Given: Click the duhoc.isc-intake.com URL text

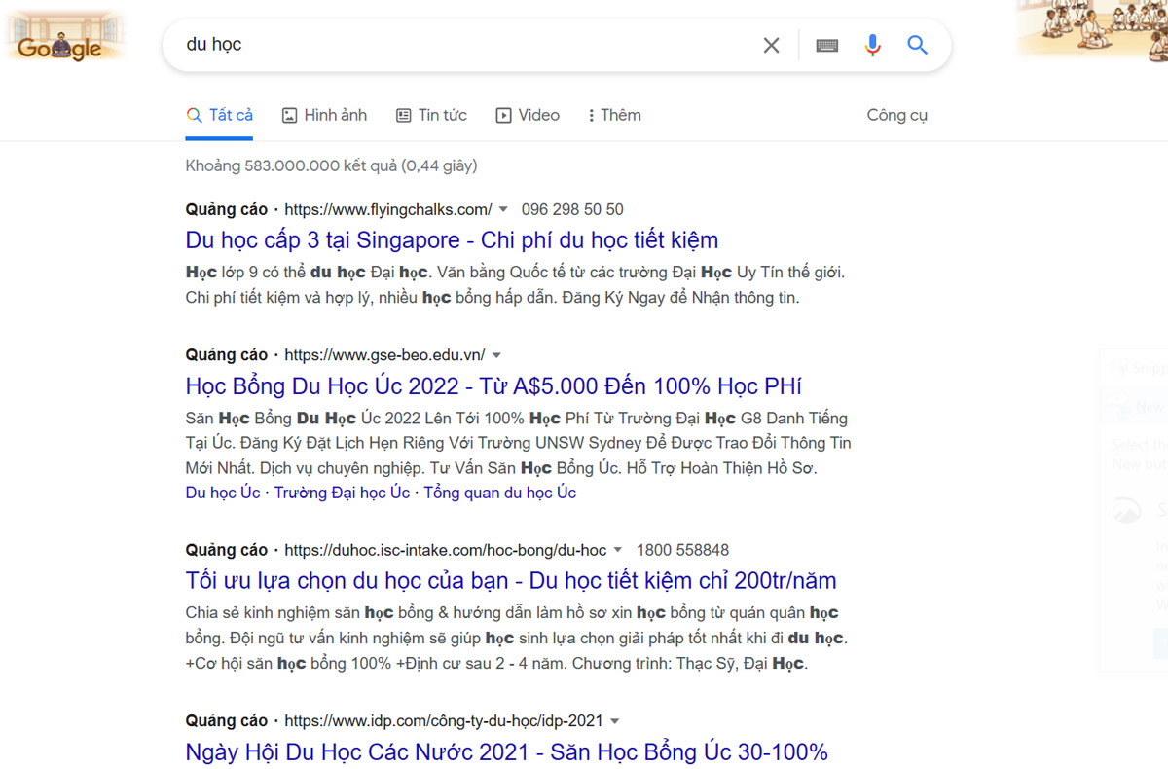Looking at the screenshot, I should (446, 550).
